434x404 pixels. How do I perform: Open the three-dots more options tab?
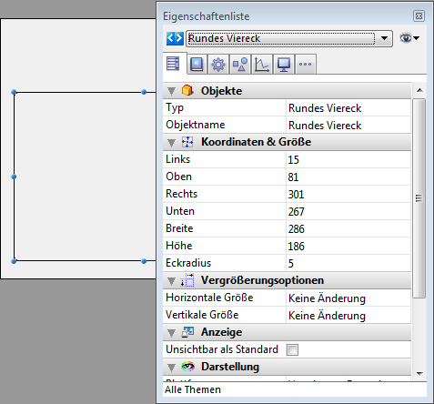tap(306, 65)
